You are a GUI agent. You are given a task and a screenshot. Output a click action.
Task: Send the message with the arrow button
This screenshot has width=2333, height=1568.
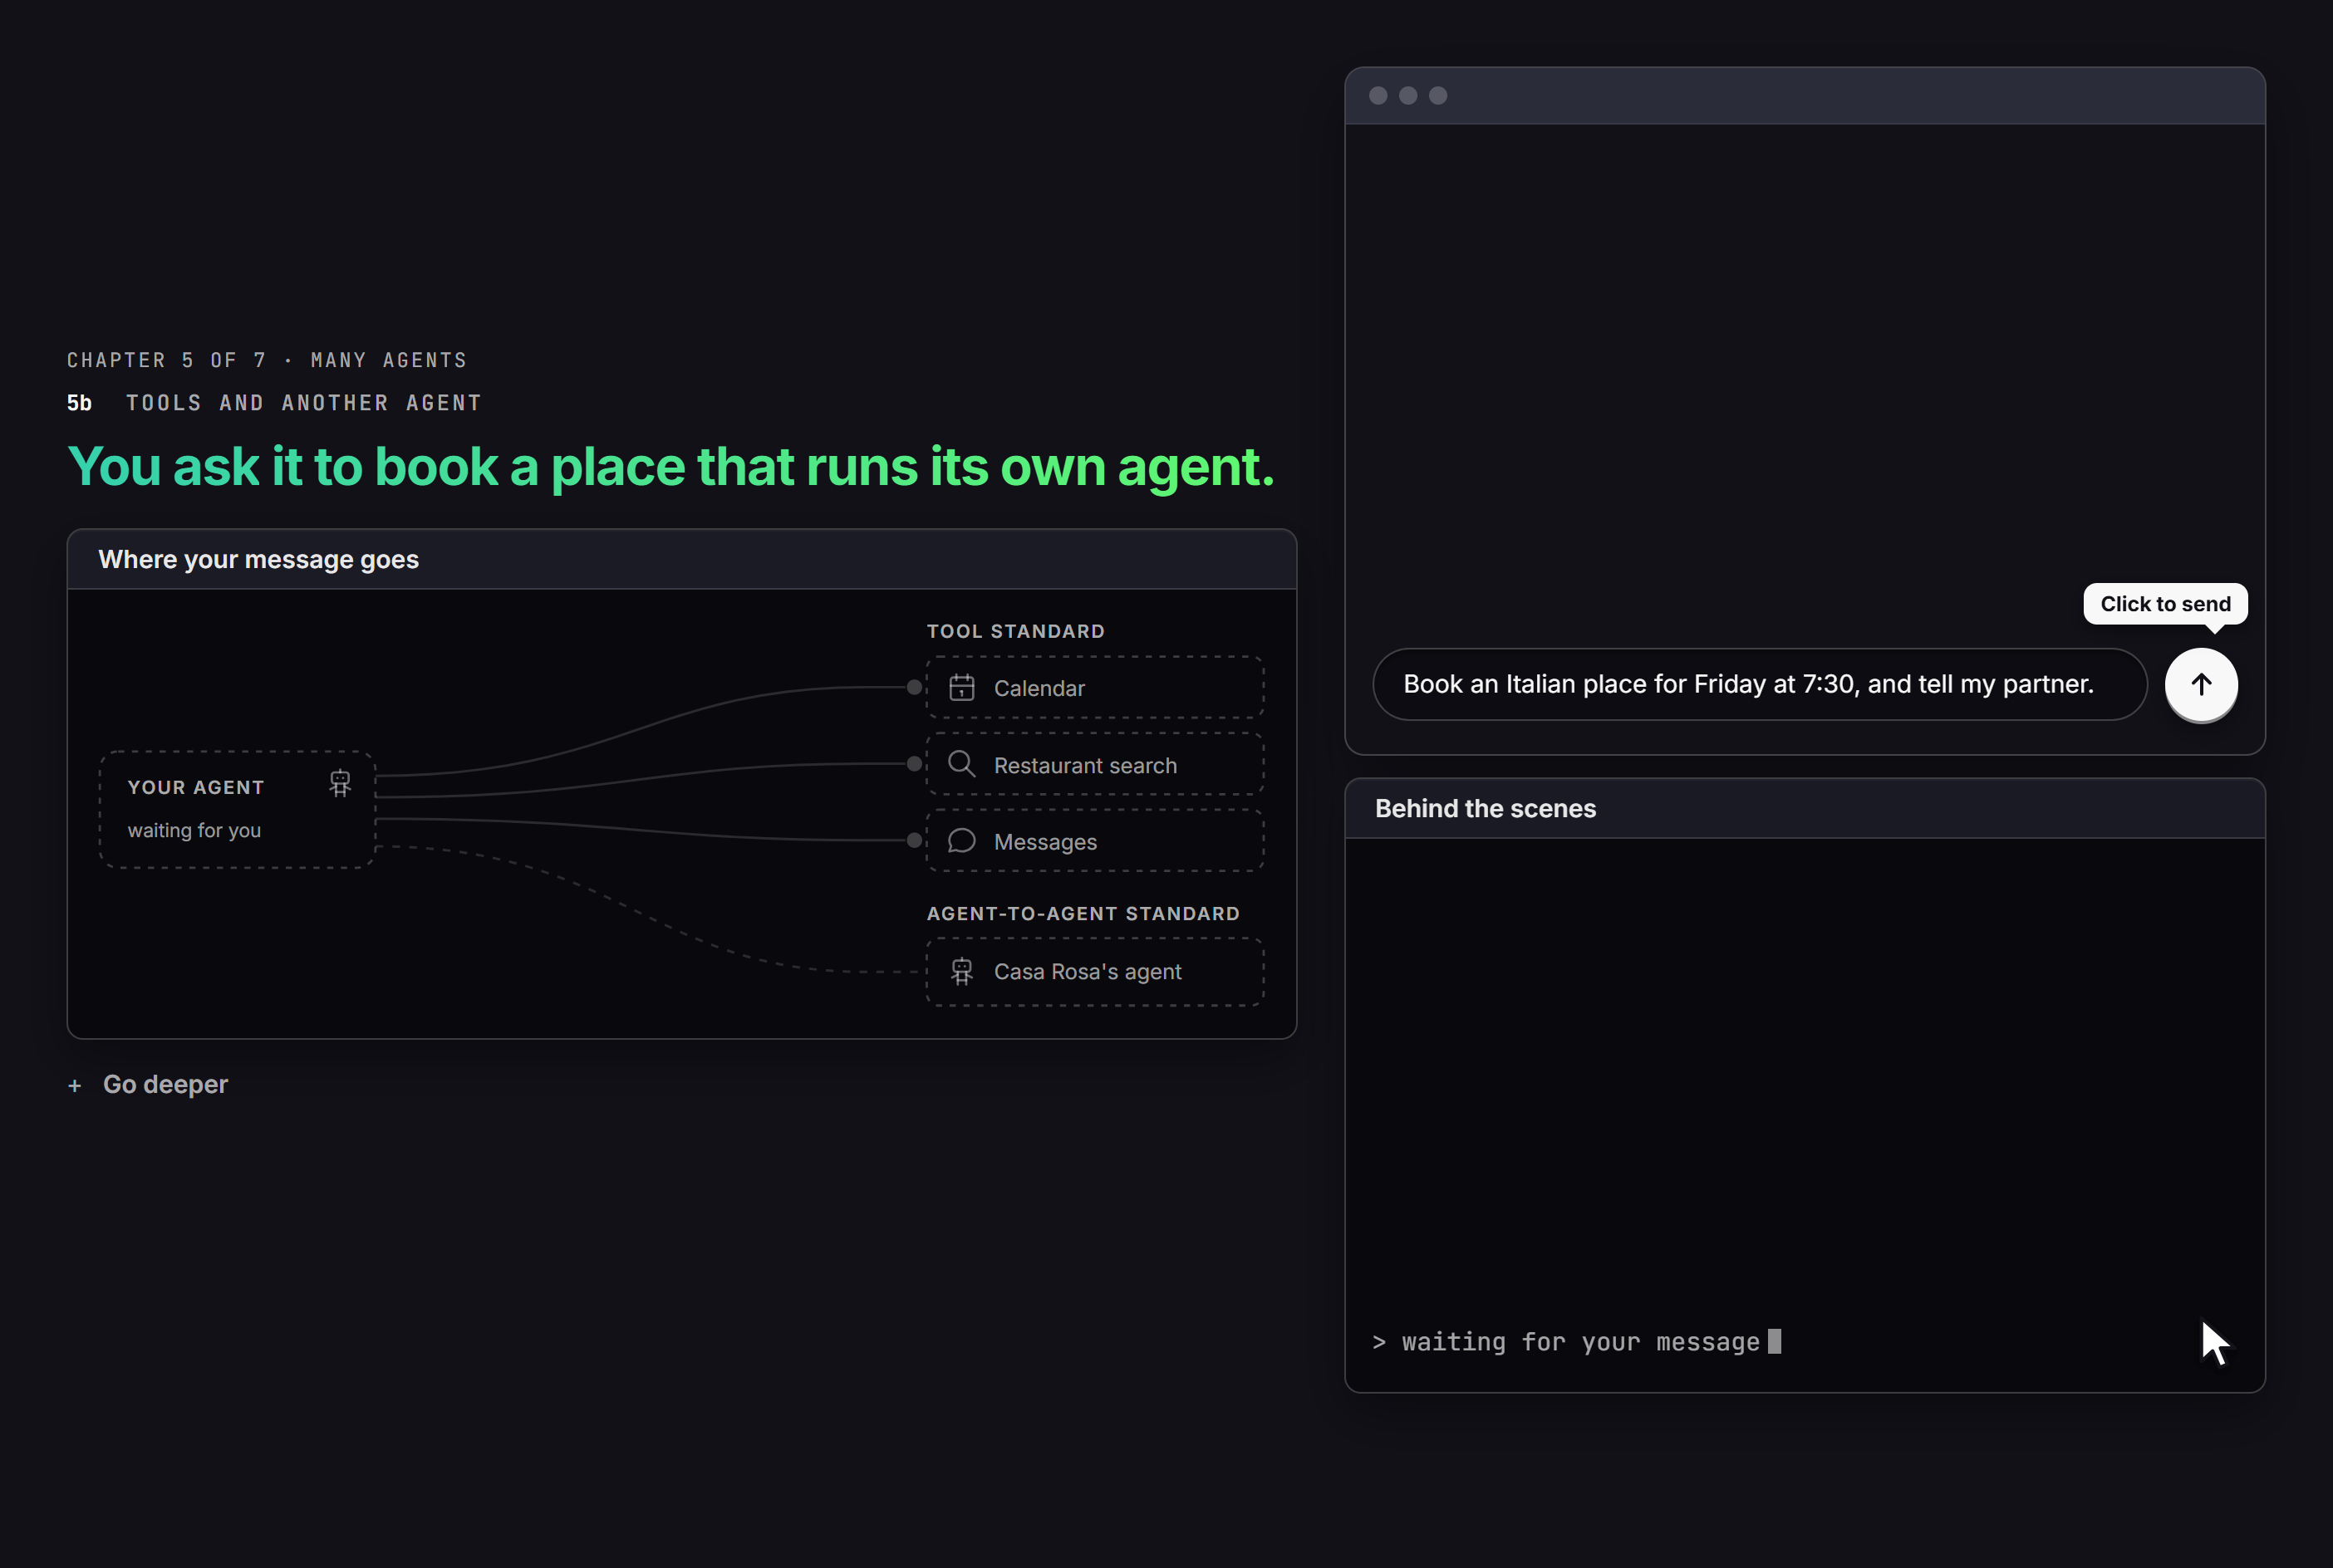click(x=2201, y=684)
